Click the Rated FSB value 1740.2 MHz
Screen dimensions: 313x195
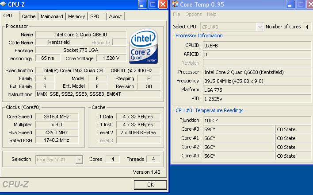(57, 140)
